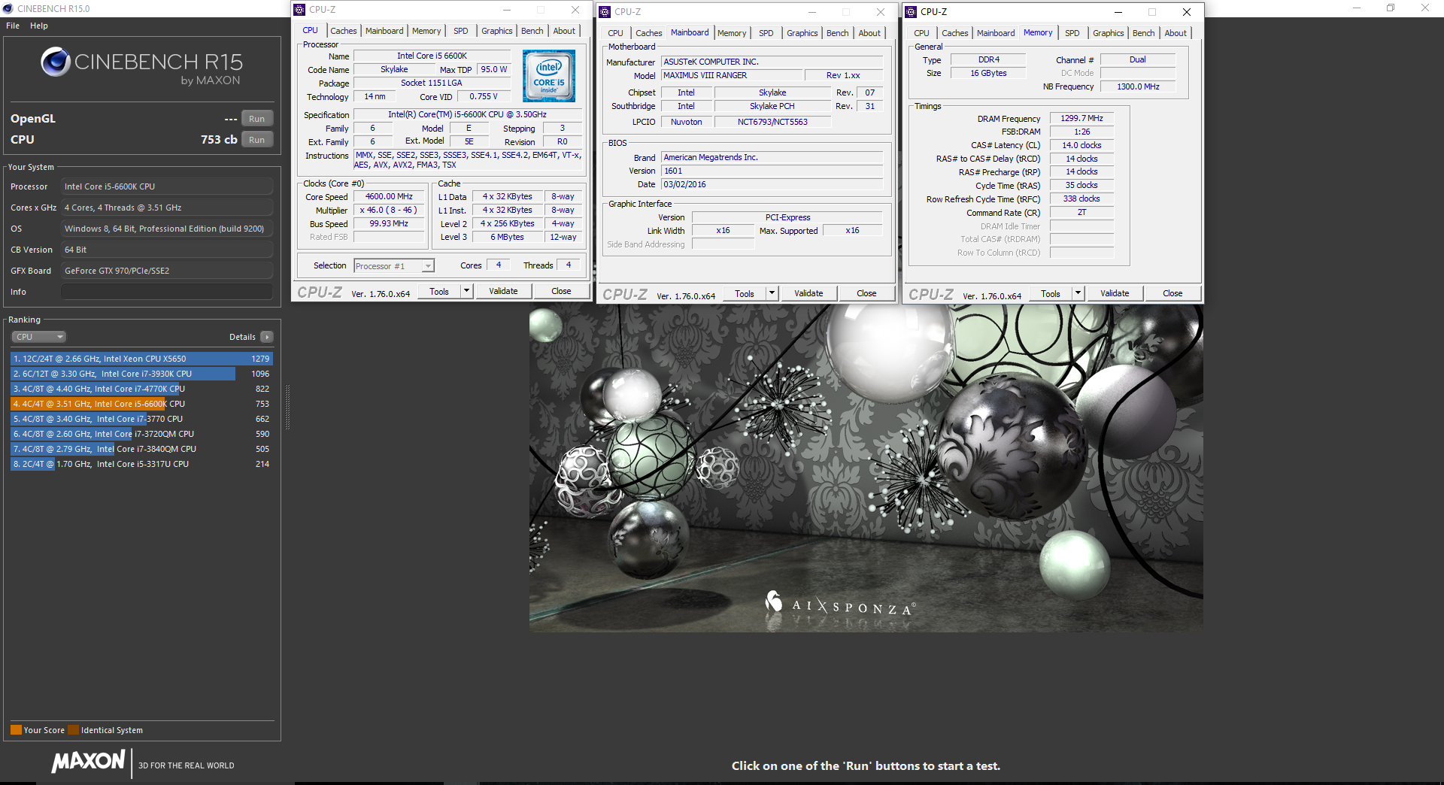Run the OpenGL benchmark
The height and width of the screenshot is (785, 1444).
[x=257, y=119]
